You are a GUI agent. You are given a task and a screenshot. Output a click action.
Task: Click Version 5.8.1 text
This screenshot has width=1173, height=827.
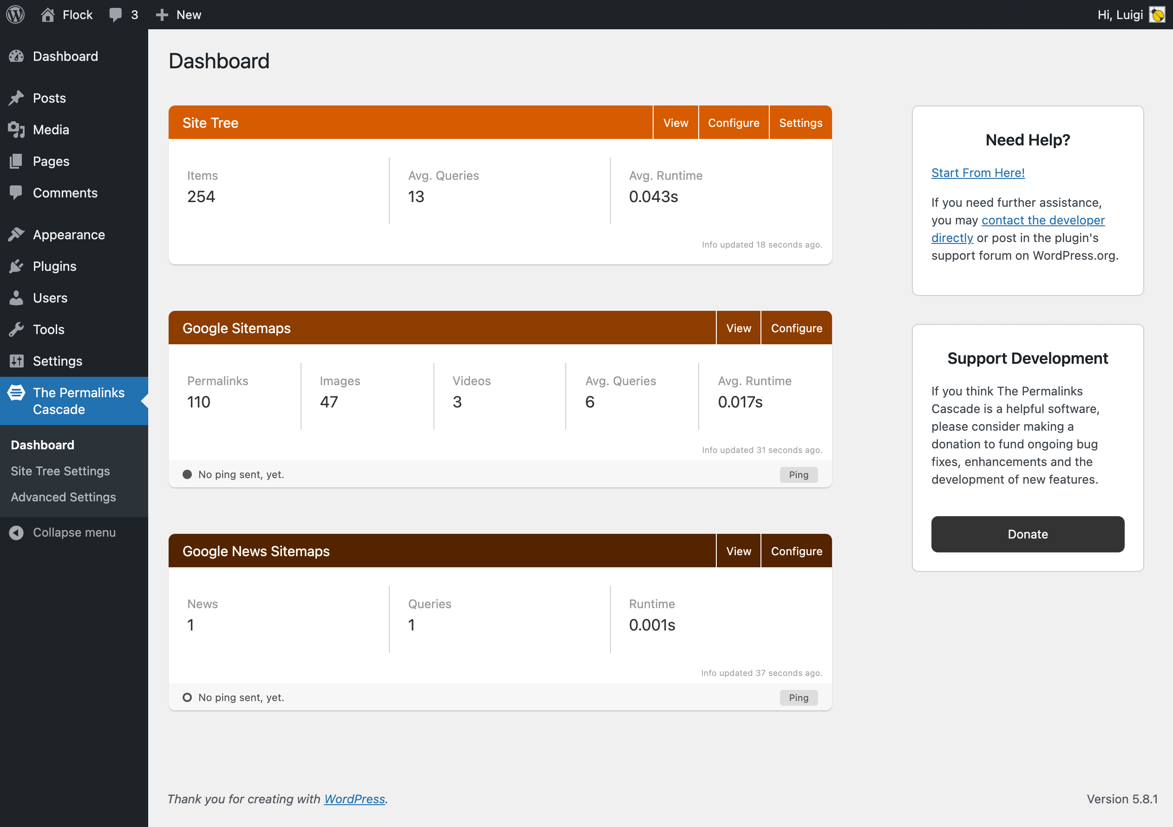[1122, 799]
